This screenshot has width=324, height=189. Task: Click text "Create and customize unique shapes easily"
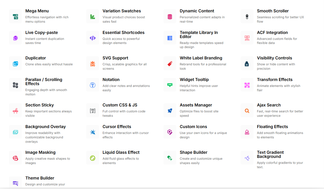201,161
